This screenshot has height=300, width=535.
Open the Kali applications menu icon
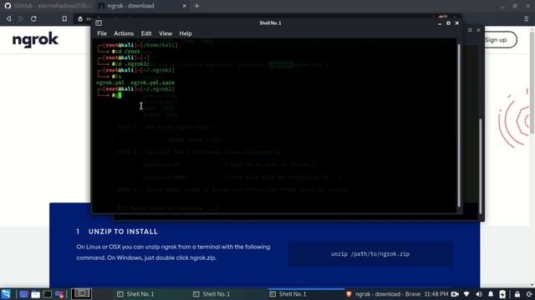pos(6,294)
